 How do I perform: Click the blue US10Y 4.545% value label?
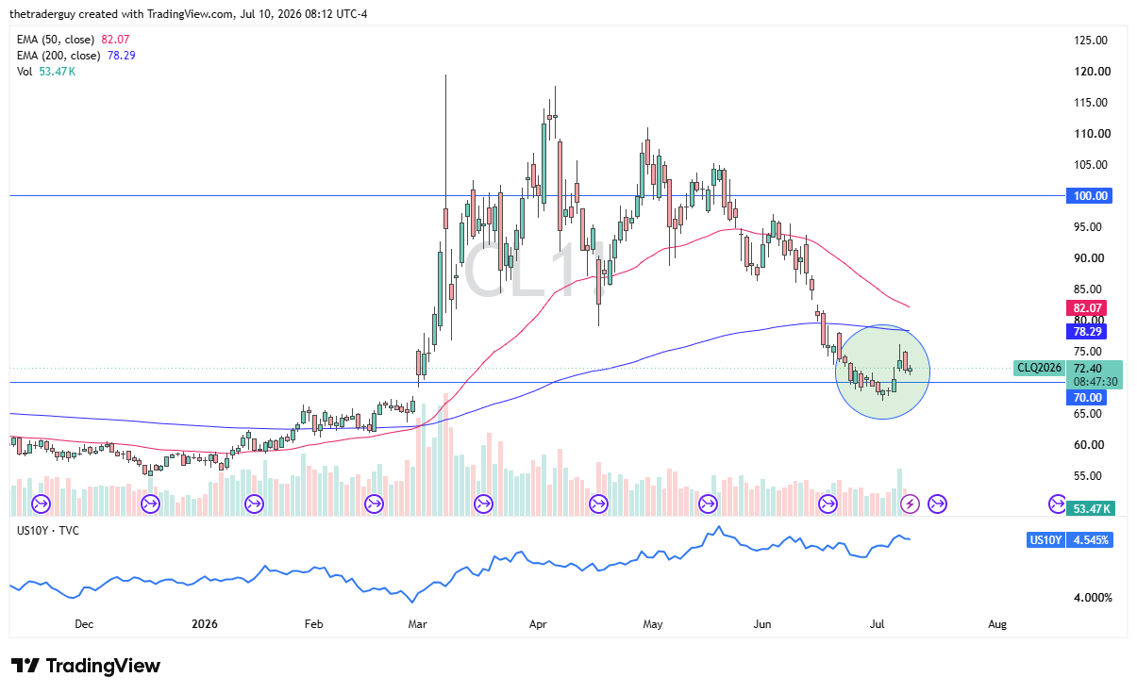click(1070, 540)
